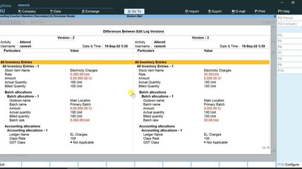Open F1: Help

click(284, 11)
